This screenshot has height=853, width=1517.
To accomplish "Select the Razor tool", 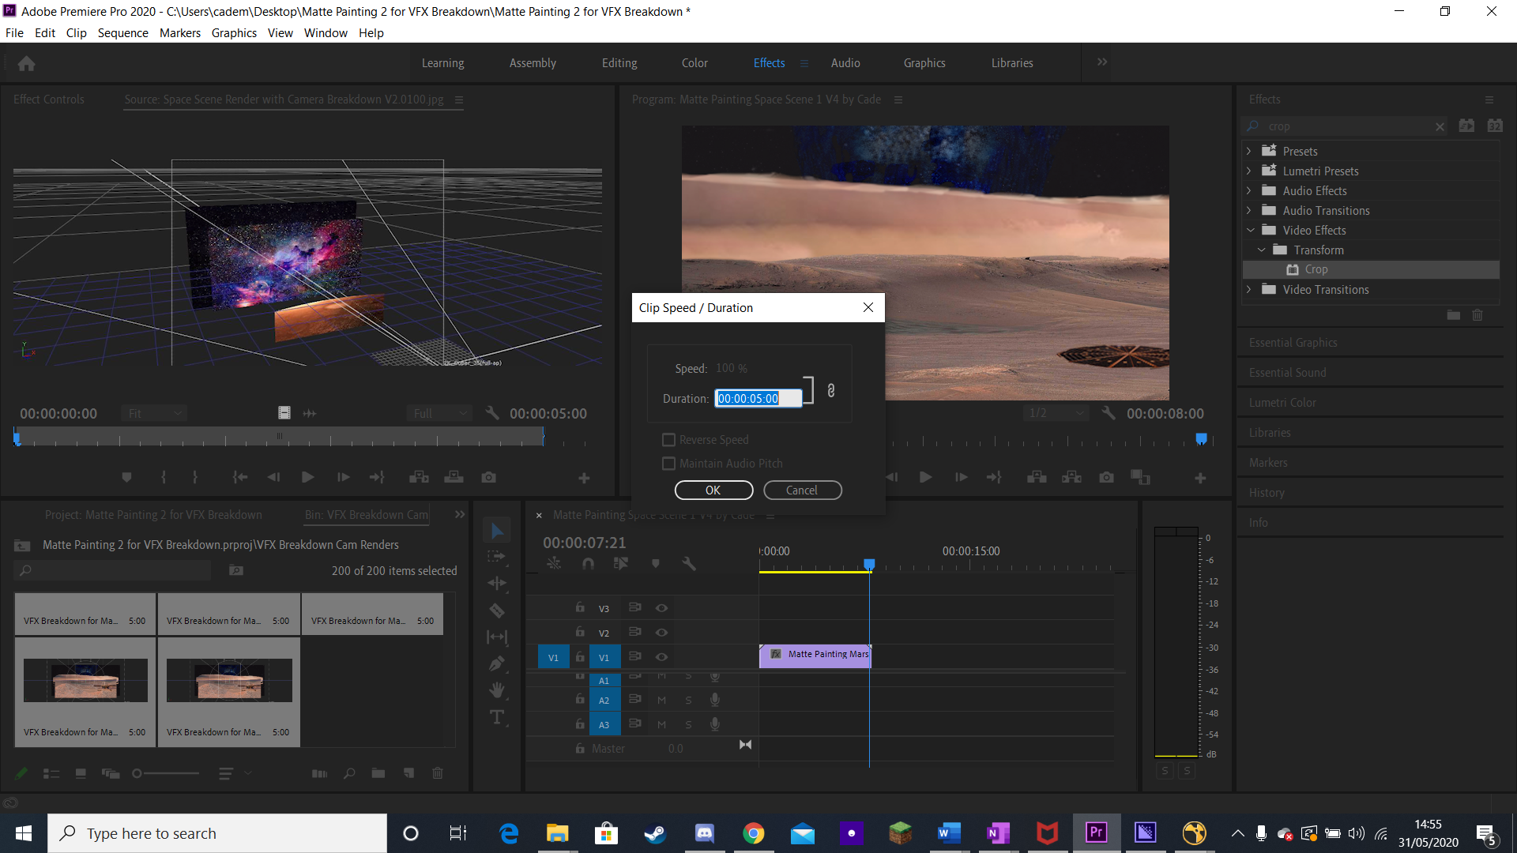I will click(497, 611).
